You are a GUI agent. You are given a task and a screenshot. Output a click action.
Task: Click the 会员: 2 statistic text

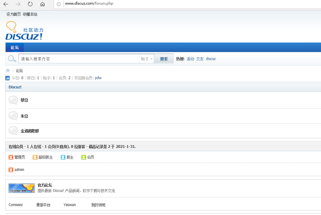64,78
